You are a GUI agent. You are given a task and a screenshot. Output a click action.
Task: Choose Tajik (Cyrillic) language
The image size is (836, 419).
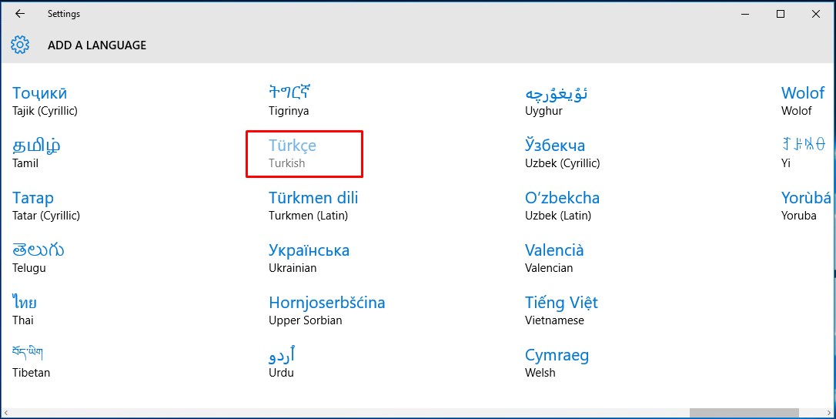(45, 101)
